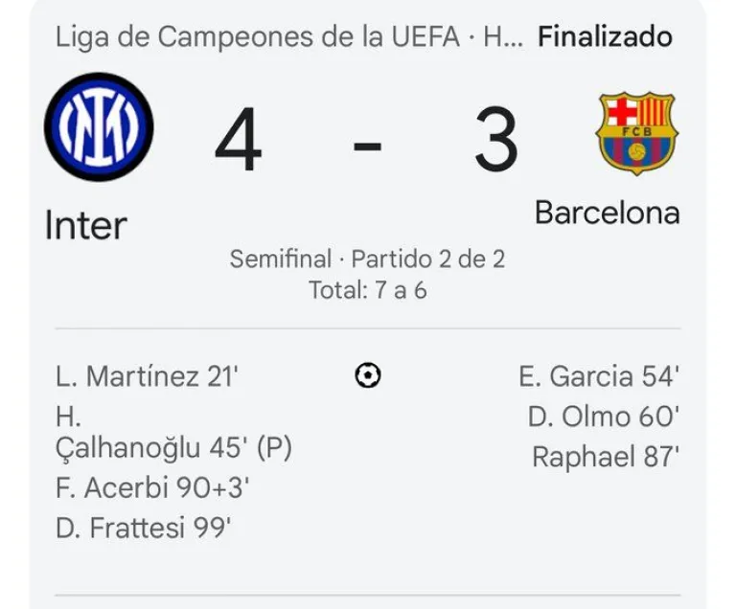
Task: Select the Barcelona team name
Action: pyautogui.click(x=607, y=212)
